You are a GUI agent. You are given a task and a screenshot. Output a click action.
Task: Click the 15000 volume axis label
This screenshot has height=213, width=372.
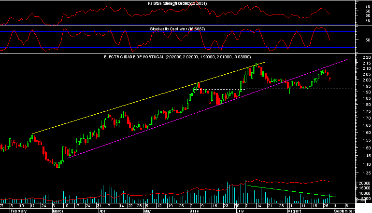point(365,188)
